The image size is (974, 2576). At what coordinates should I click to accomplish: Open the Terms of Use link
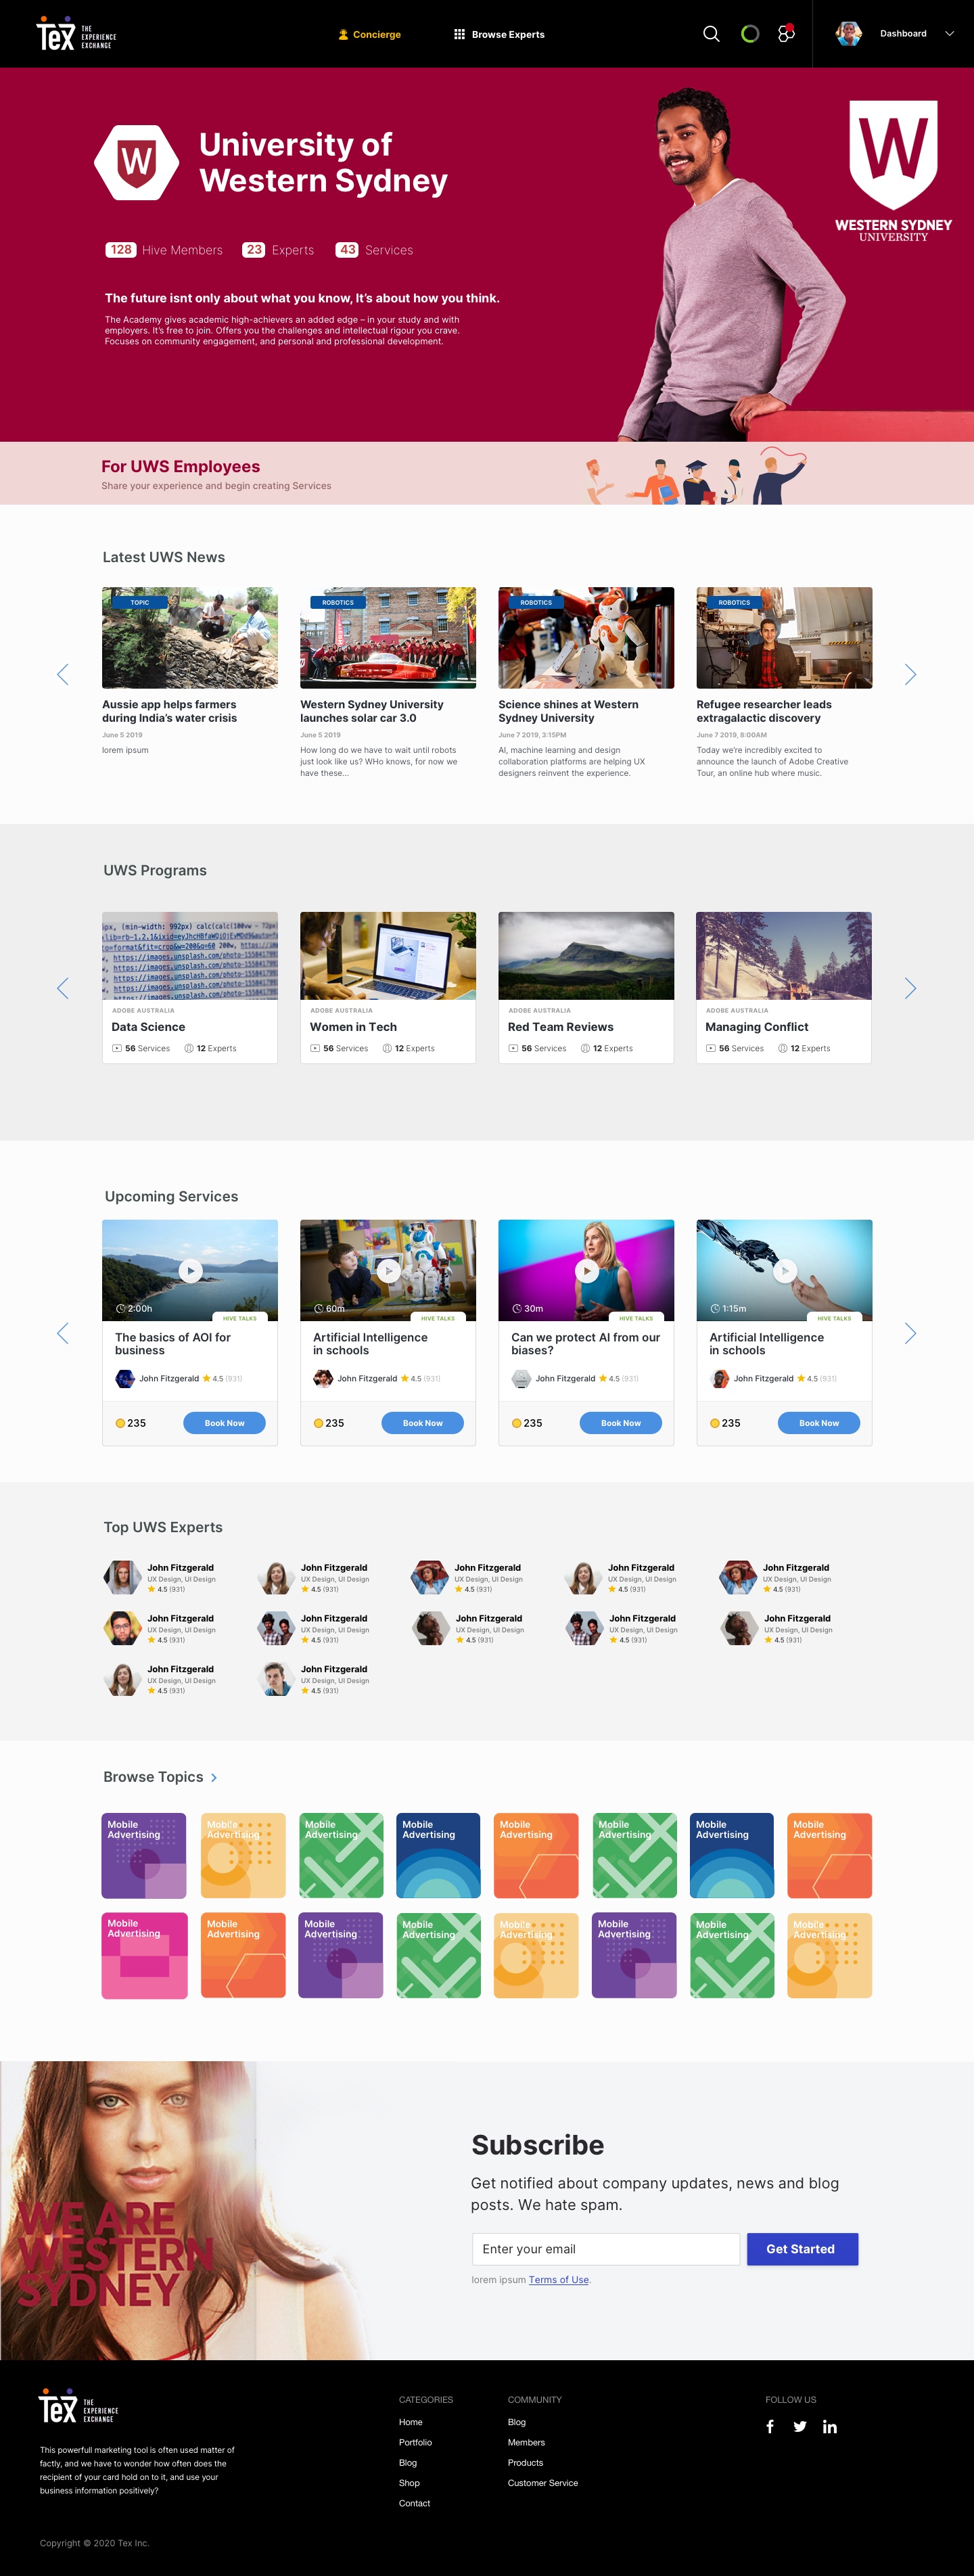point(559,2280)
